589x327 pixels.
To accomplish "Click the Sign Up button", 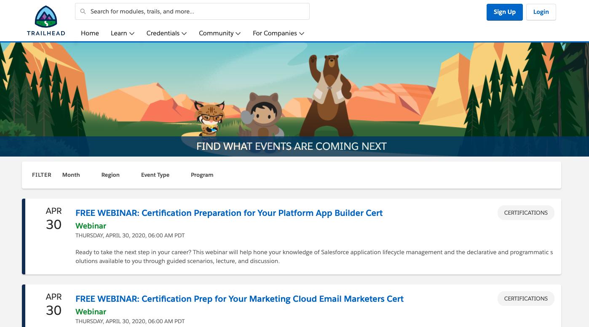I will pos(504,12).
